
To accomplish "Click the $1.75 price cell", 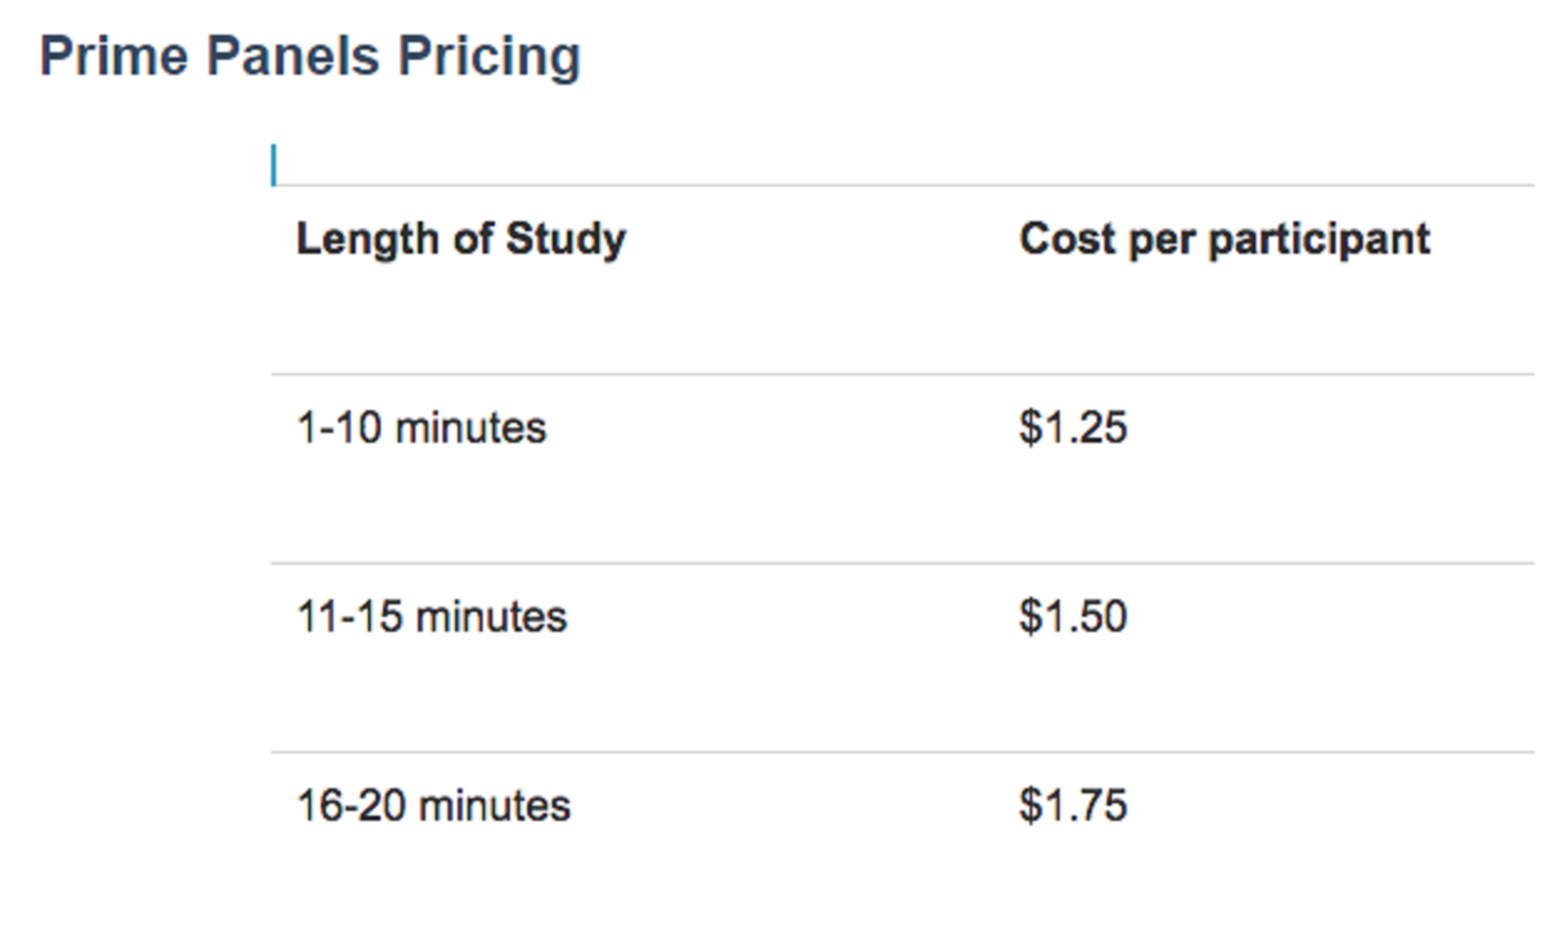I will coord(1073,805).
